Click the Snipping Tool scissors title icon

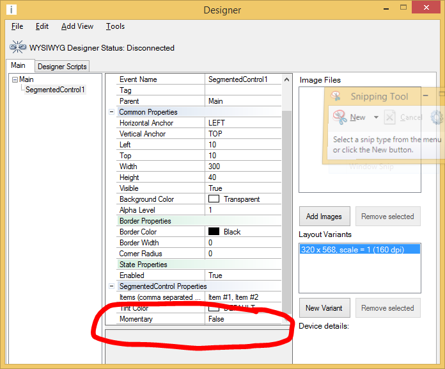(336, 96)
